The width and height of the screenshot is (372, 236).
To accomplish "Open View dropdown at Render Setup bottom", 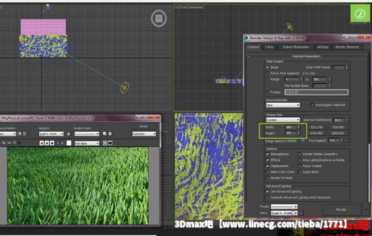I will click(x=284, y=213).
